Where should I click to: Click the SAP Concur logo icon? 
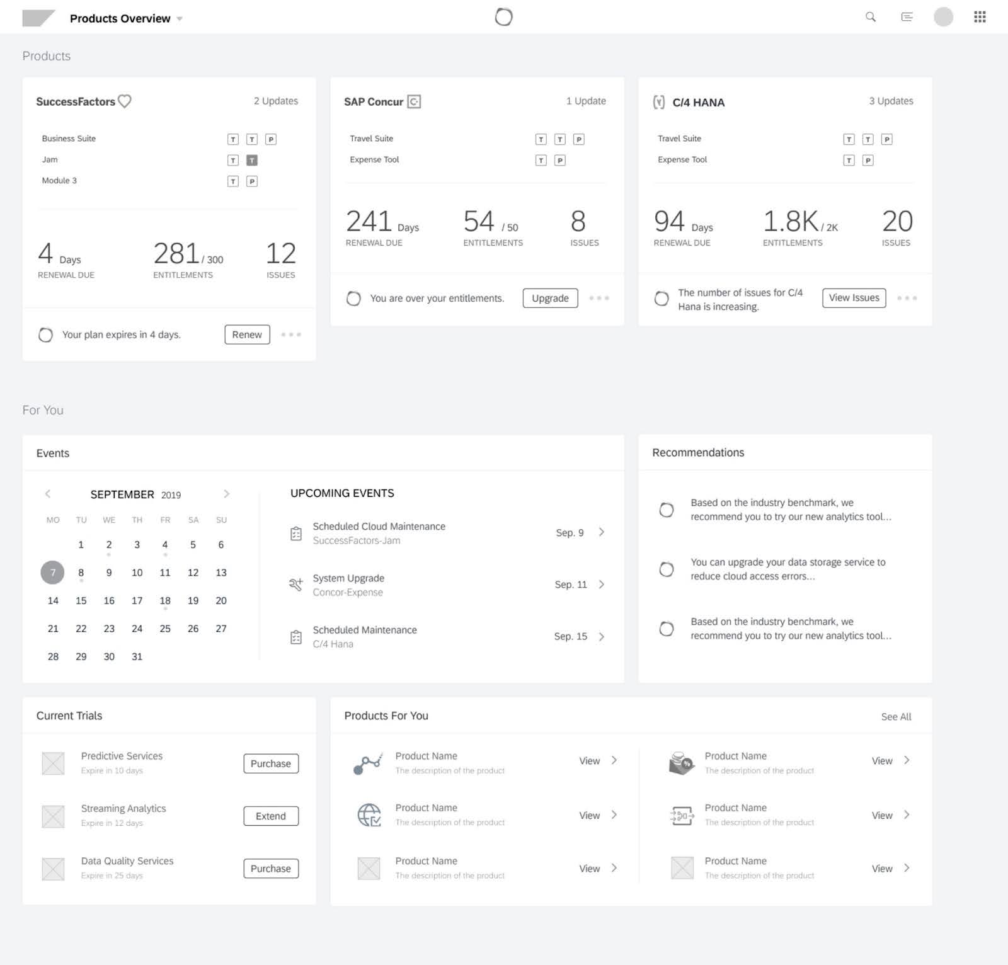[414, 101]
